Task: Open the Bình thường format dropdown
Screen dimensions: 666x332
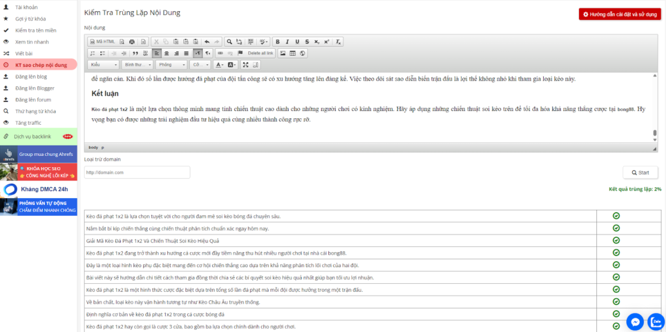Action: tap(137, 65)
